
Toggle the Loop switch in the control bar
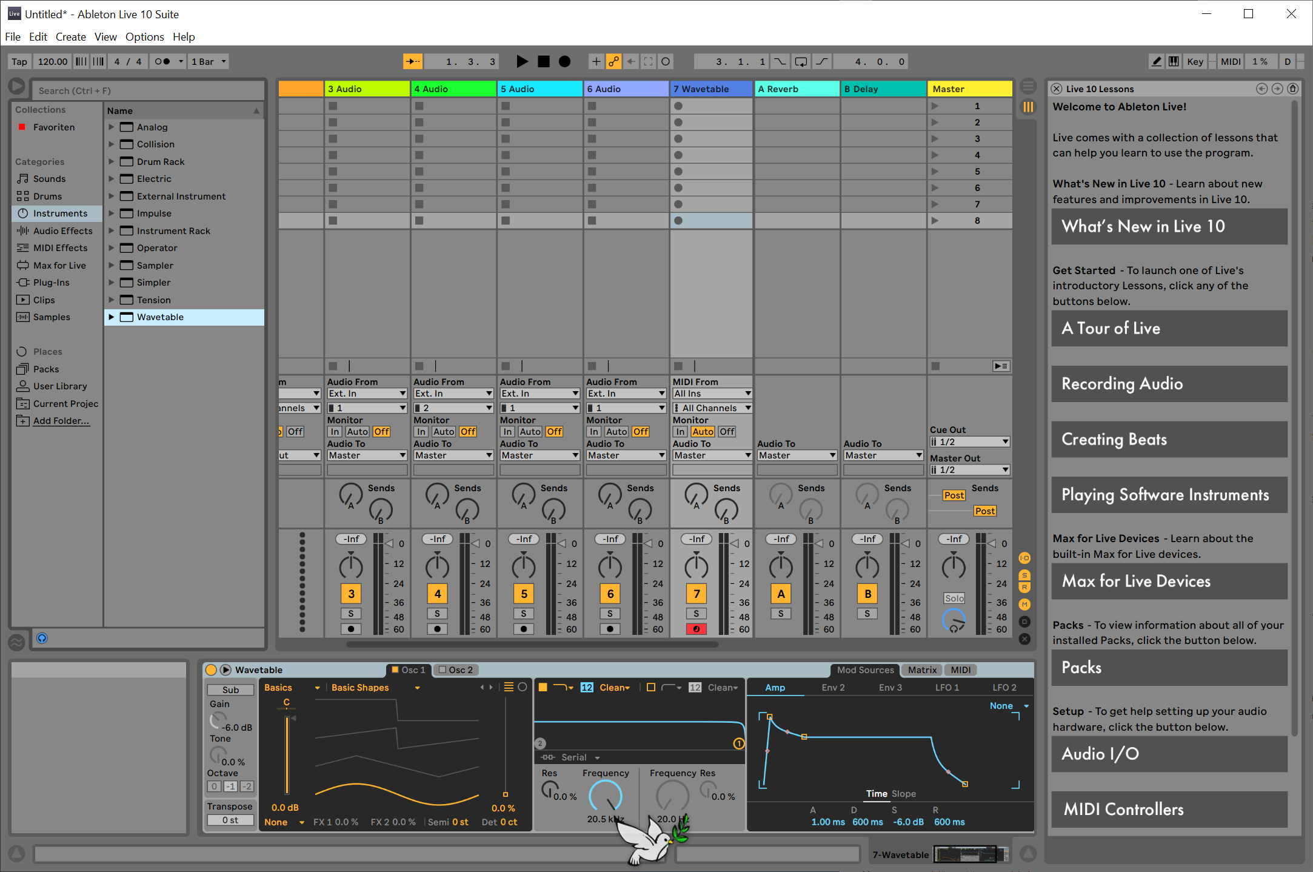coord(801,62)
